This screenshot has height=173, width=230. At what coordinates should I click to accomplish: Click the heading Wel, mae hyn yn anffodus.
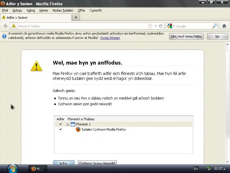coord(87,63)
